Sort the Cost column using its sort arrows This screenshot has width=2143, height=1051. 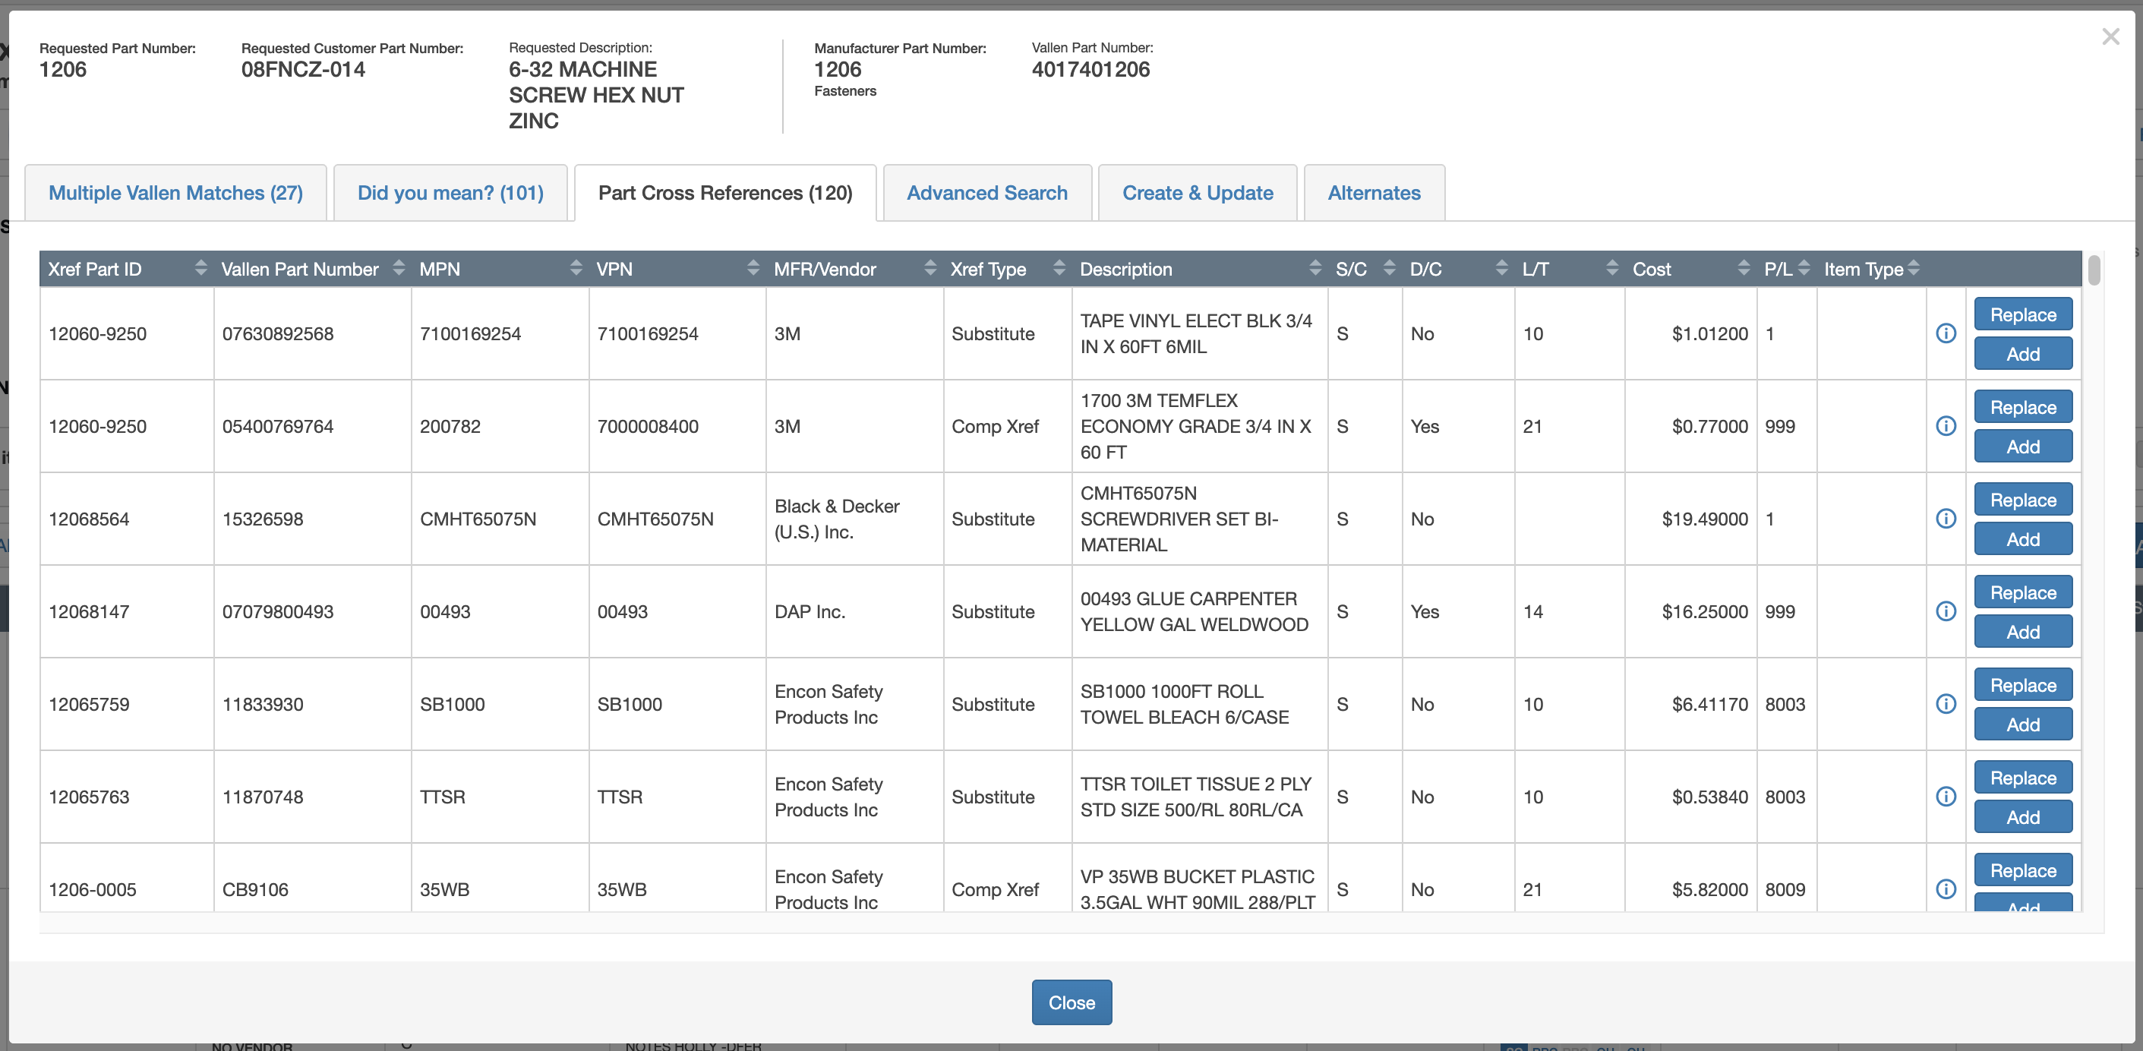(1744, 268)
